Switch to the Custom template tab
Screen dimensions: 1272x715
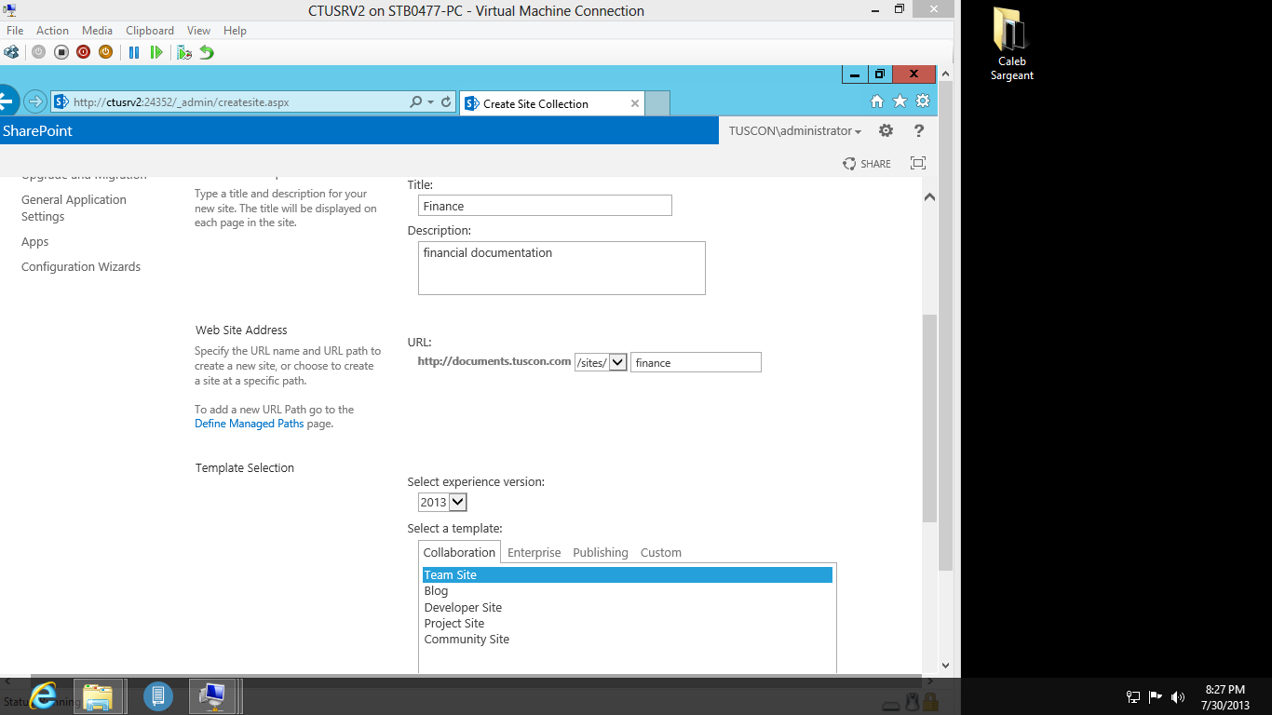[x=661, y=553]
